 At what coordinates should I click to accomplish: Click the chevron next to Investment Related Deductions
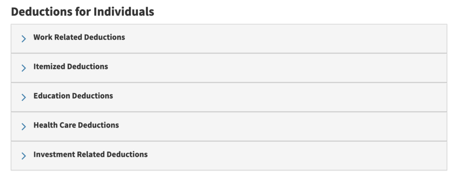click(24, 156)
